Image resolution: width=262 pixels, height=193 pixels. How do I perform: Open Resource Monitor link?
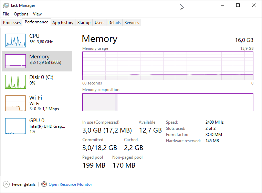[70, 184]
